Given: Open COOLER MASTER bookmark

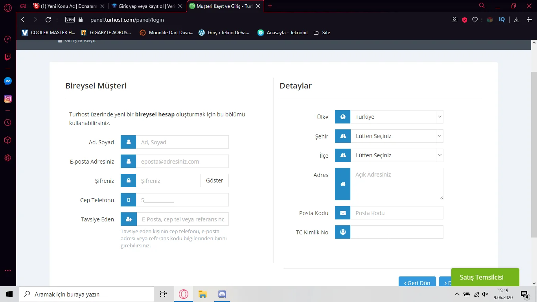Looking at the screenshot, I should coord(48,33).
